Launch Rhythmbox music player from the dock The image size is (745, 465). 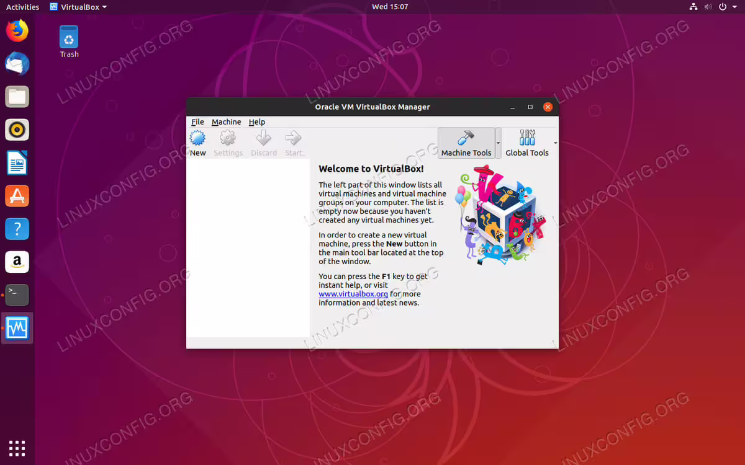[x=17, y=130]
